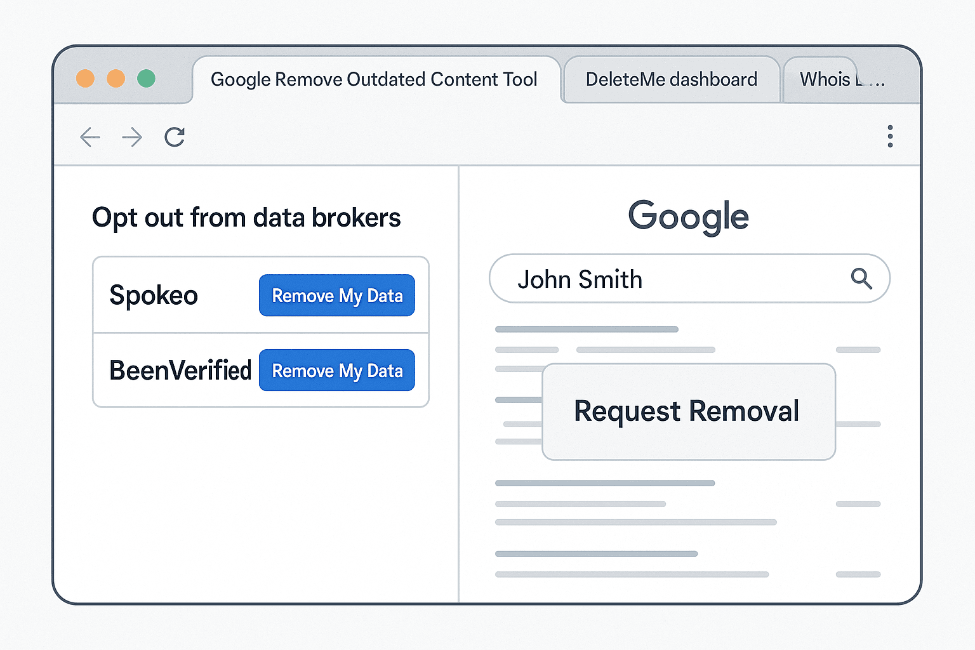Viewport: 975px width, 650px height.
Task: Click Remove My Data for BeenVerified
Action: [x=337, y=370]
